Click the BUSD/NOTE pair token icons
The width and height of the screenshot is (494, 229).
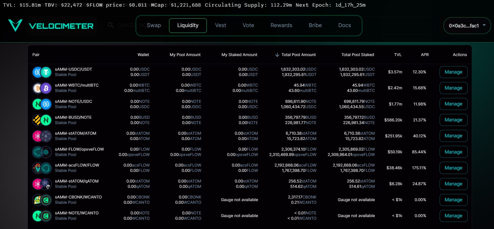pos(42,120)
